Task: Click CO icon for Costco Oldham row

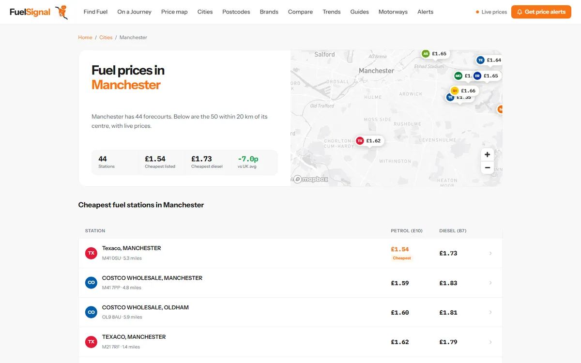Action: point(91,312)
